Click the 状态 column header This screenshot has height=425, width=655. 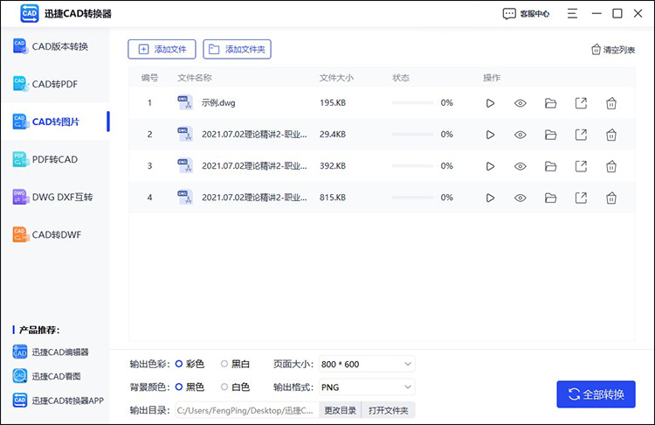[401, 78]
